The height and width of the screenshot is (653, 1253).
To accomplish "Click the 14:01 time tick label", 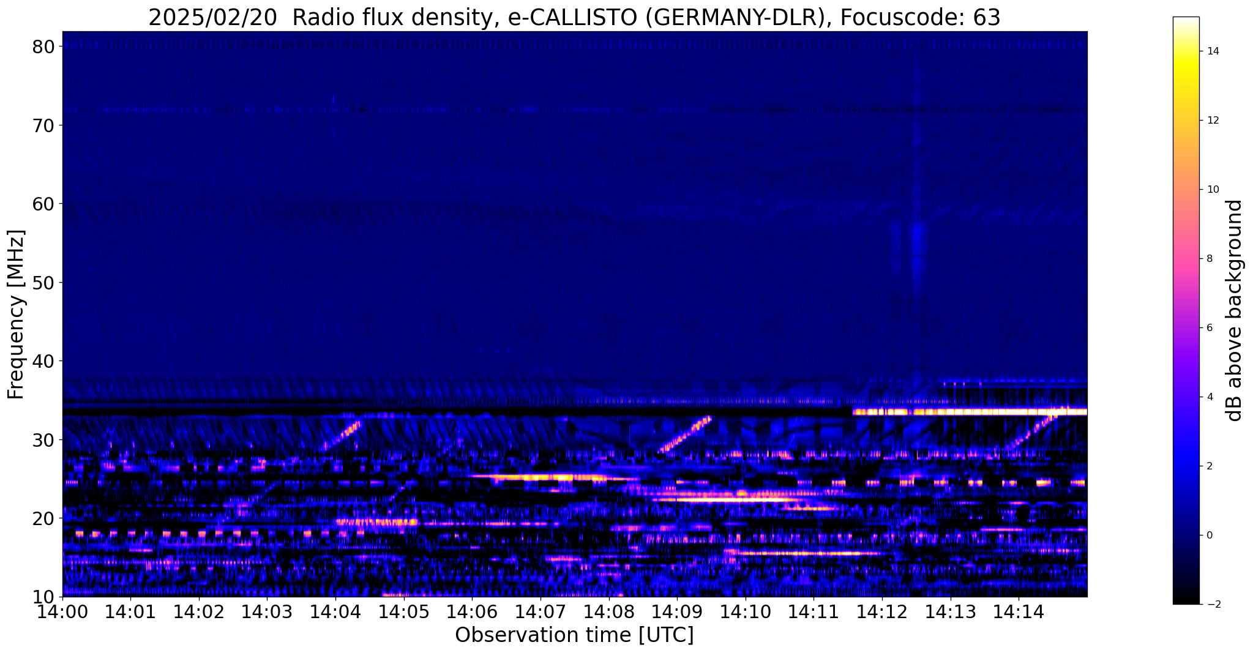I will [x=130, y=611].
